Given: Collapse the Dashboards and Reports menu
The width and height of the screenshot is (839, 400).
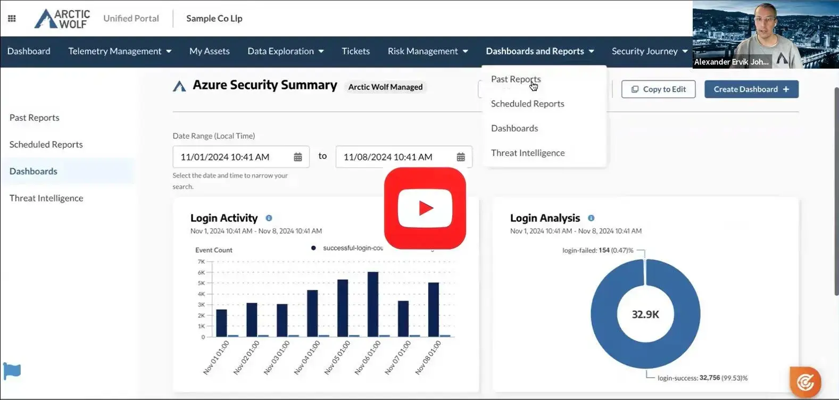Looking at the screenshot, I should pos(540,51).
